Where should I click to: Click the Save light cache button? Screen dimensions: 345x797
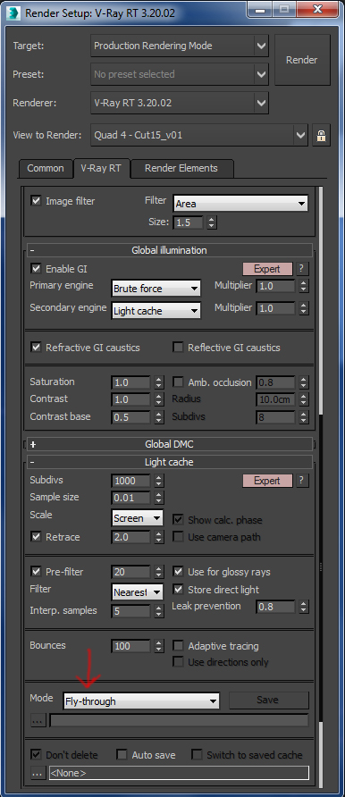(x=268, y=700)
